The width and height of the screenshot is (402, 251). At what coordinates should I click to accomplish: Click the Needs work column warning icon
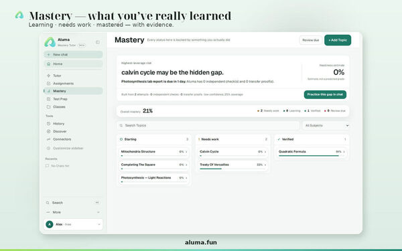(199, 139)
